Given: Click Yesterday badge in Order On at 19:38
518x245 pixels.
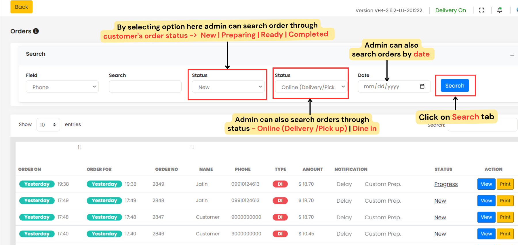Looking at the screenshot, I should pos(37,184).
